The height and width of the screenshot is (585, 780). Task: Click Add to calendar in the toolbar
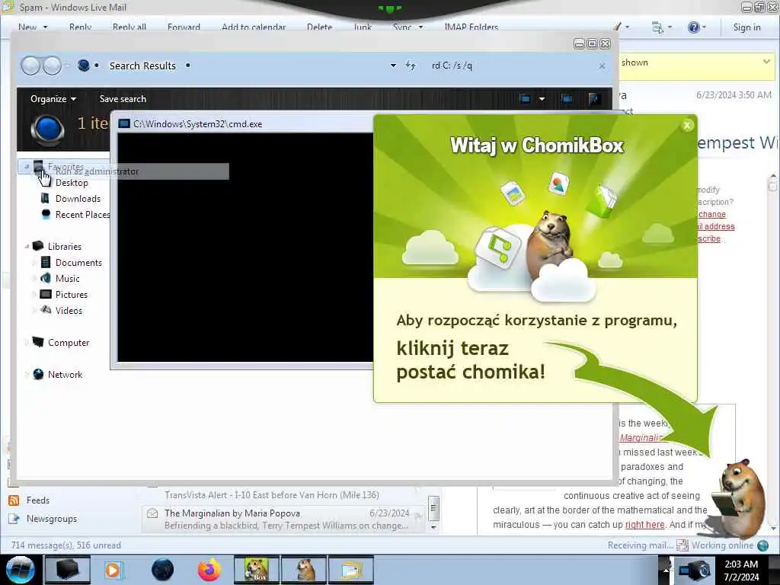click(254, 27)
